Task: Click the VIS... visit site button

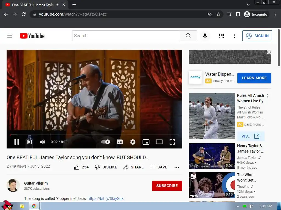Action: tap(251, 136)
